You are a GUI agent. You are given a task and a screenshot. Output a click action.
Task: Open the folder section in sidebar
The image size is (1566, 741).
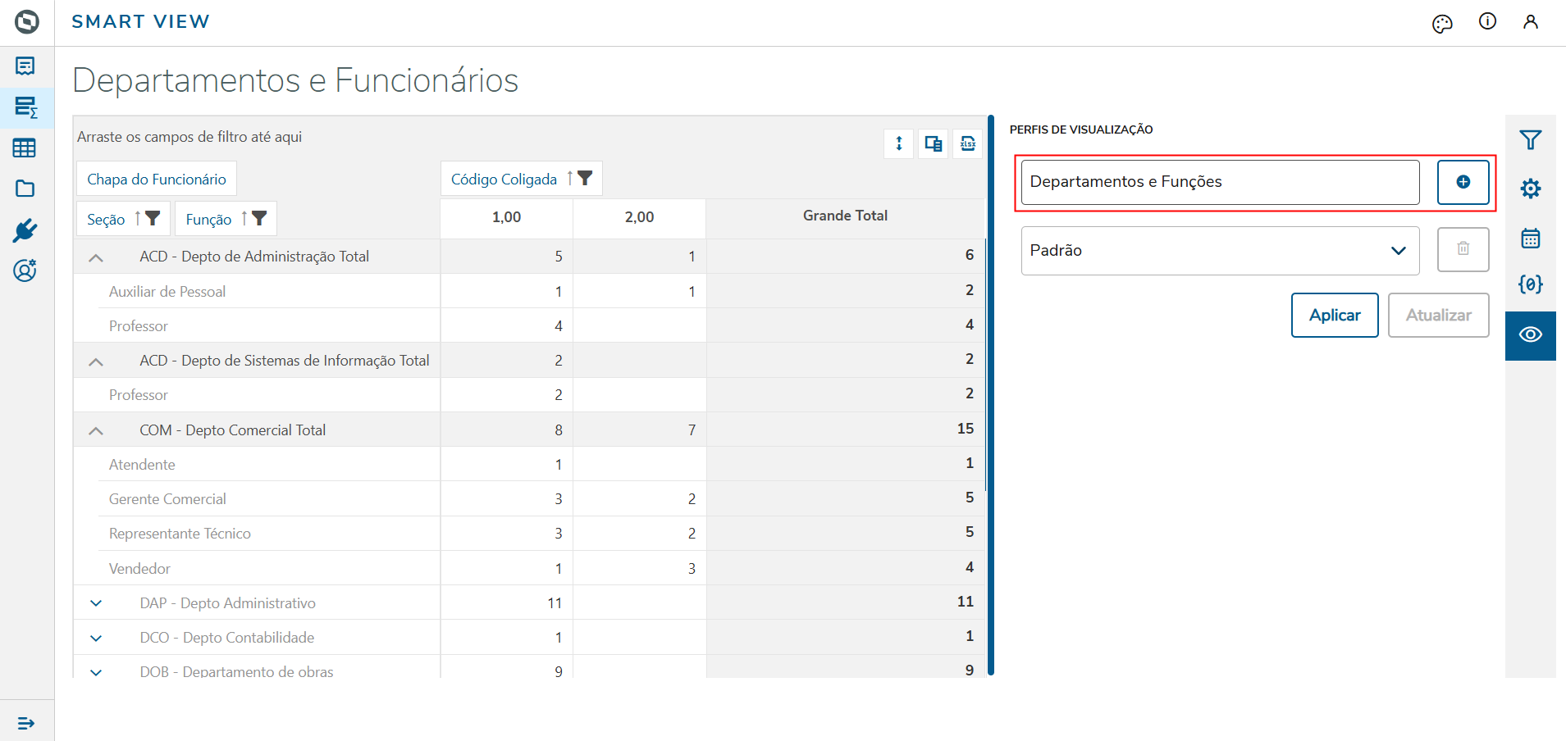[25, 189]
